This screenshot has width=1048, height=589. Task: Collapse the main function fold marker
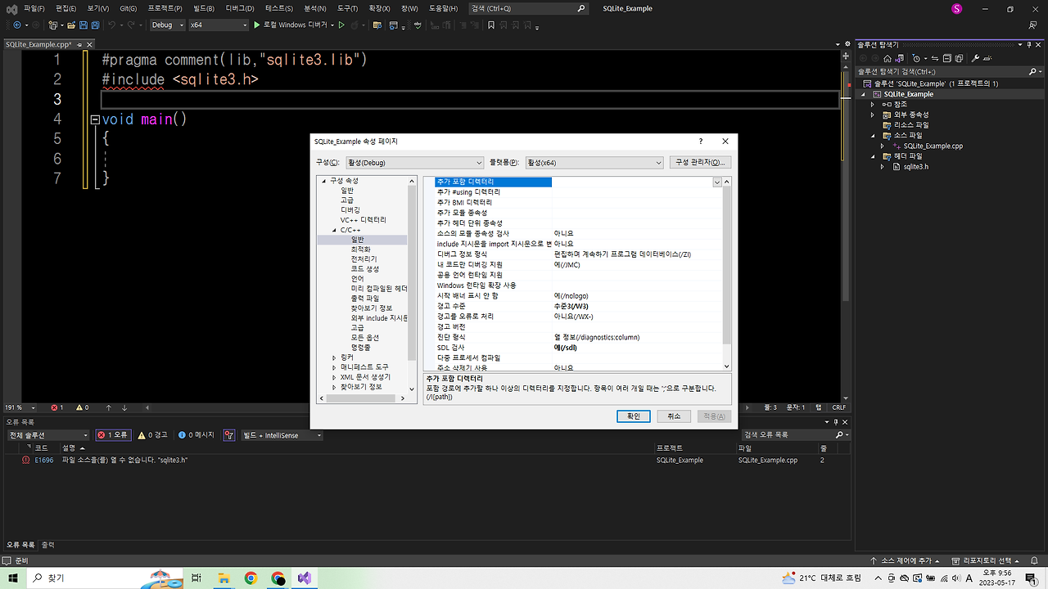point(96,119)
